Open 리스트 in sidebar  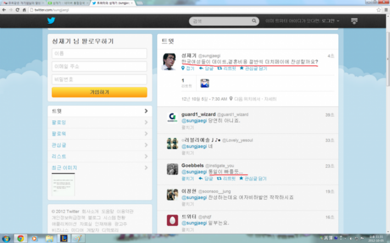tap(100, 156)
